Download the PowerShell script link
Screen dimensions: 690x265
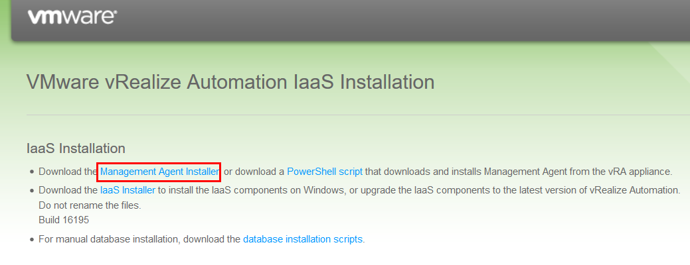(x=325, y=172)
